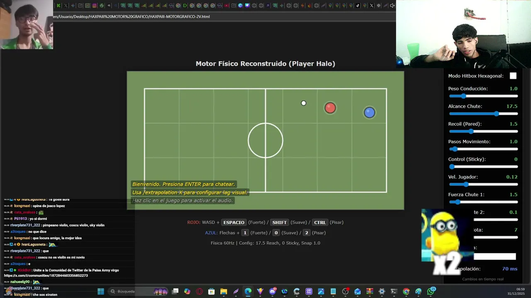Open Google Chrome from taskbar
Screen dimensions: 531x298
tap(406, 291)
